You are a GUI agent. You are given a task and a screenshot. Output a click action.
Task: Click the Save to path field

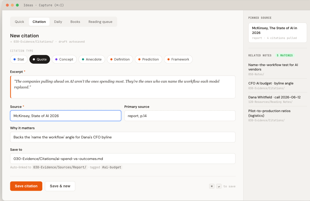123,159
